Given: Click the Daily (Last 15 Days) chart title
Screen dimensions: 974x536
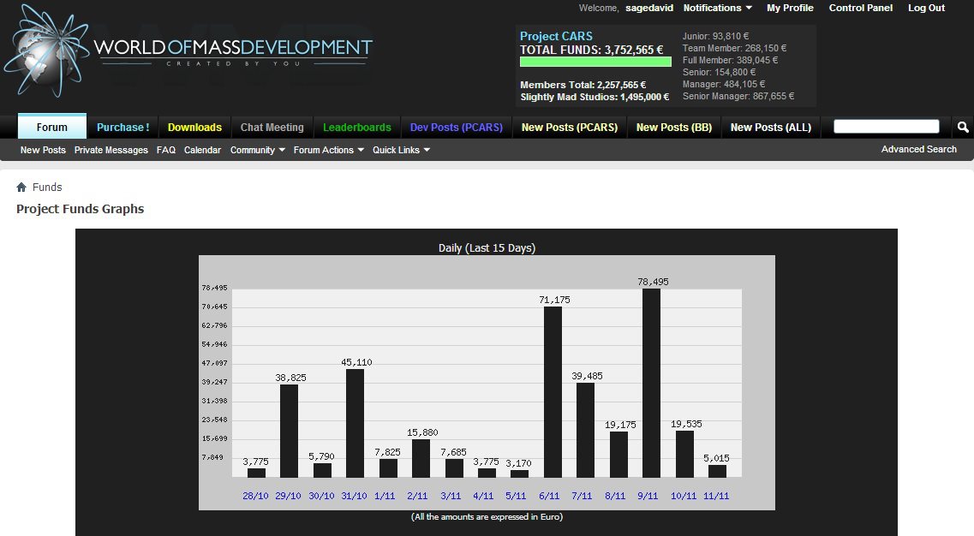Looking at the screenshot, I should pyautogui.click(x=487, y=247).
